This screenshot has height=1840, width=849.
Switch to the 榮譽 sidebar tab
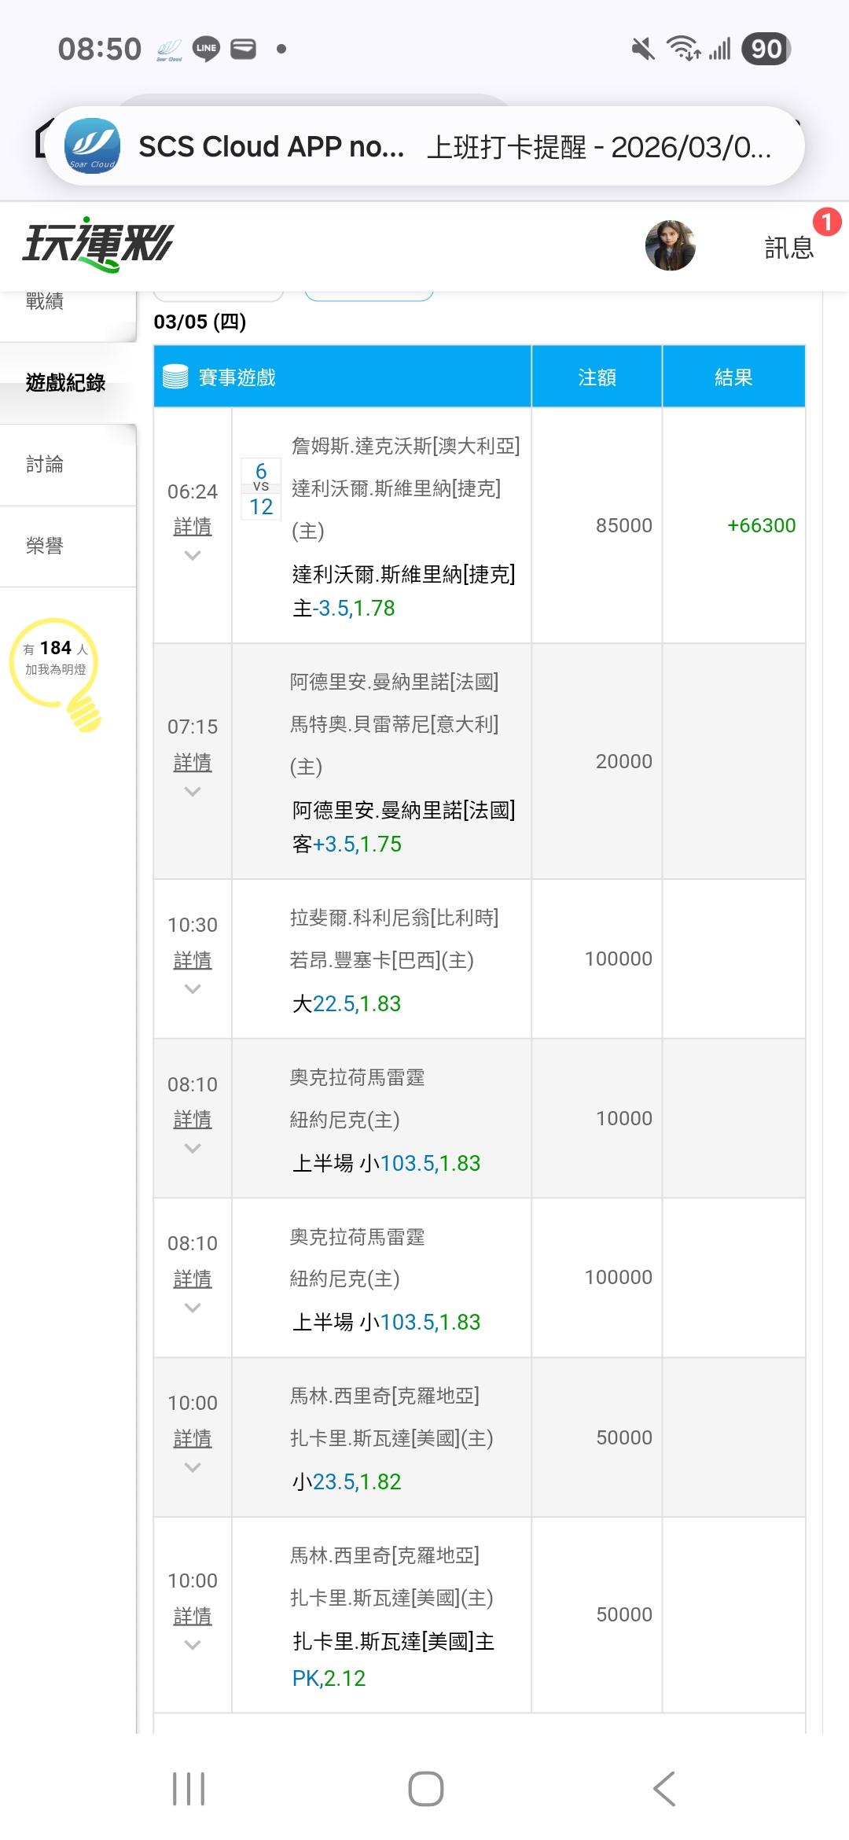pyautogui.click(x=45, y=546)
